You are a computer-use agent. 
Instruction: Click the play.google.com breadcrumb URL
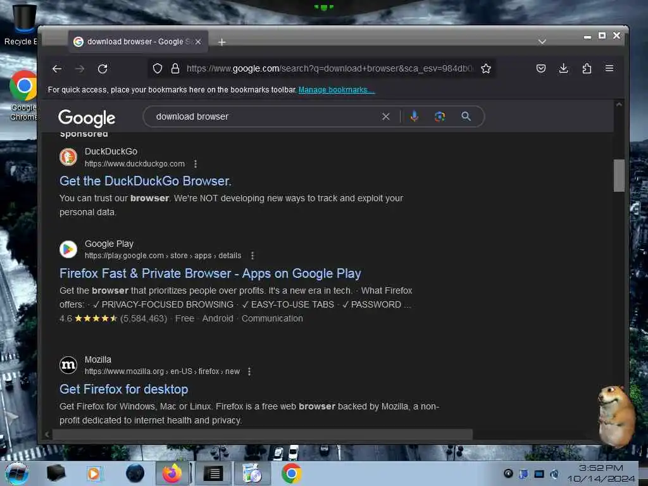(163, 256)
